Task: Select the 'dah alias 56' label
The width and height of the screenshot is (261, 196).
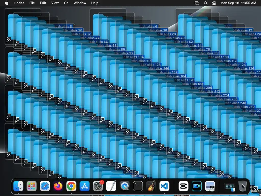Action: pos(99,42)
